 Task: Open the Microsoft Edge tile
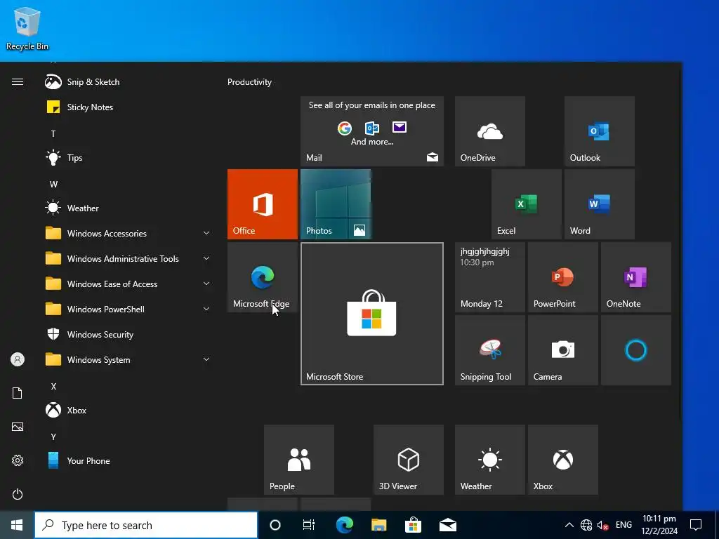click(x=263, y=277)
